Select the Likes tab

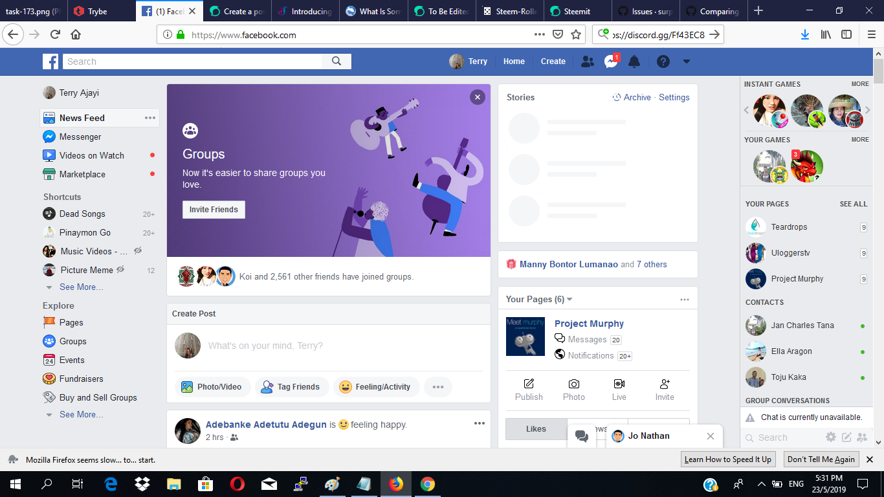pyautogui.click(x=536, y=428)
